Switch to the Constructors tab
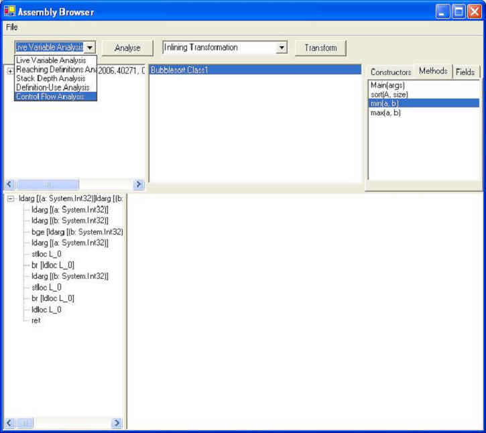The width and height of the screenshot is (486, 433). coord(391,72)
